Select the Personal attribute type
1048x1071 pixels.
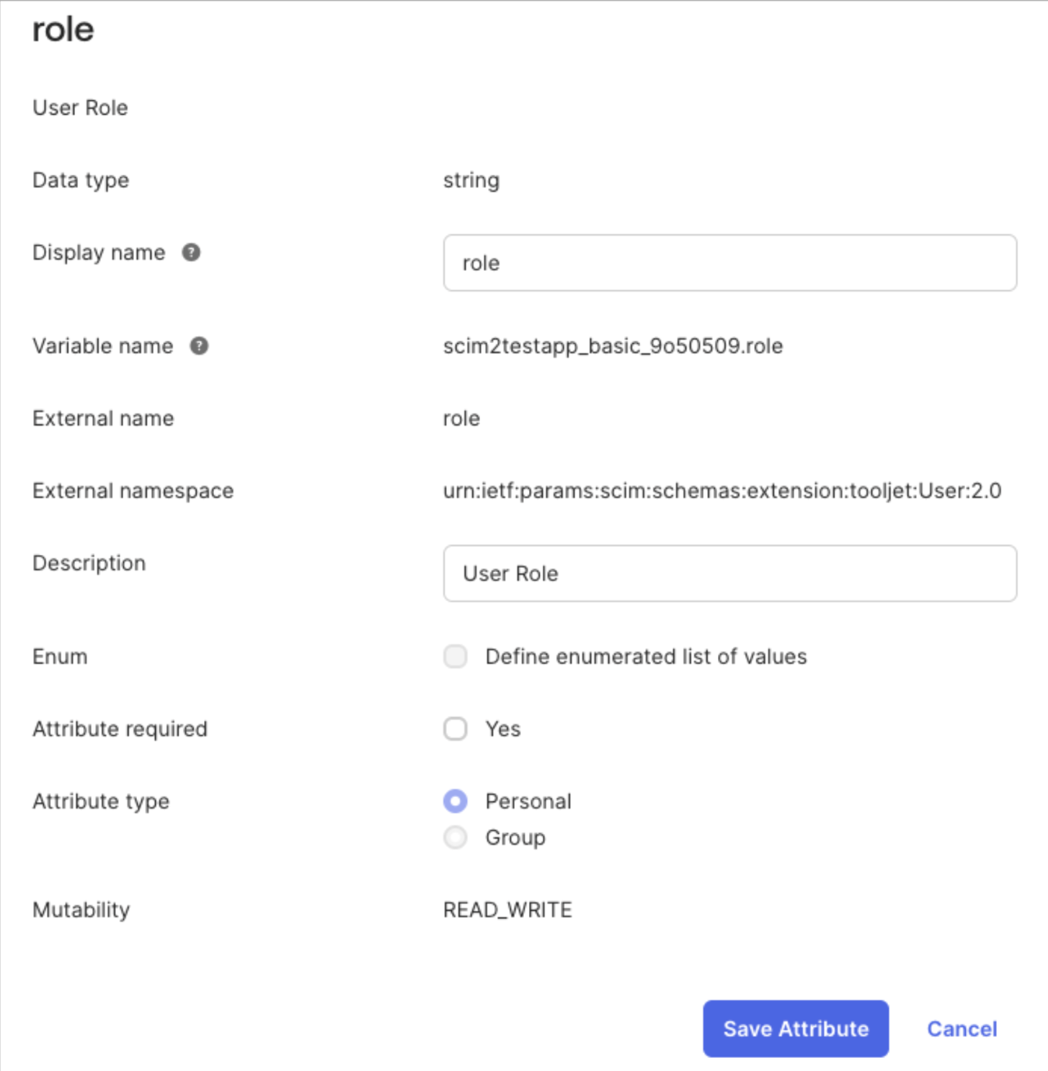pos(455,801)
